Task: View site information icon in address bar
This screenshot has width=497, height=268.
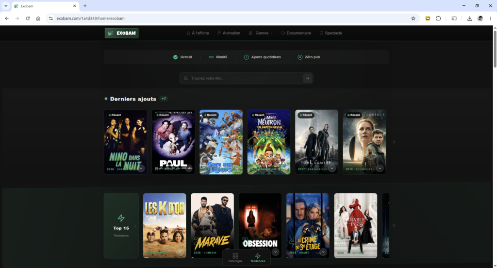Action: pyautogui.click(x=50, y=18)
